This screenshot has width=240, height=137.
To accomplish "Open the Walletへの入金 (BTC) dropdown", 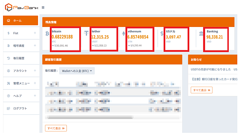I will coord(77,71).
